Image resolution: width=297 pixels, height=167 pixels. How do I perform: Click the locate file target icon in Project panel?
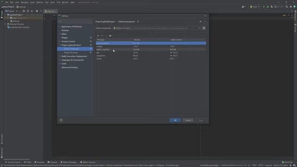click(24, 11)
